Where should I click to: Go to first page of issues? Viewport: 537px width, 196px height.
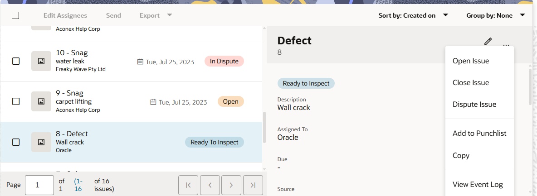pyautogui.click(x=188, y=185)
